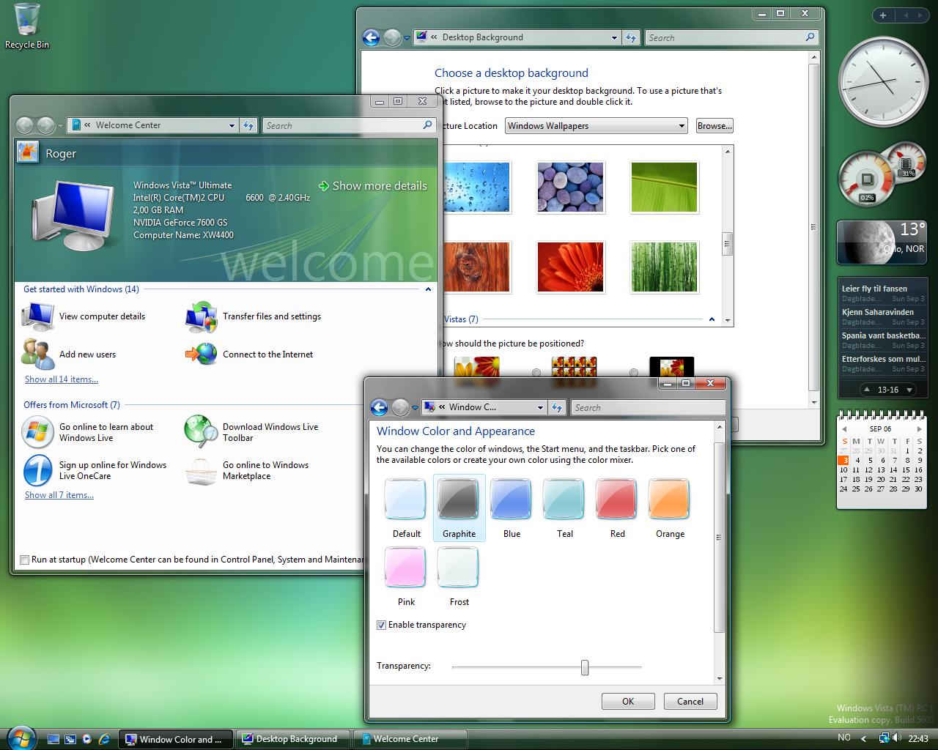Click Search field in Window Color window

pyautogui.click(x=648, y=408)
